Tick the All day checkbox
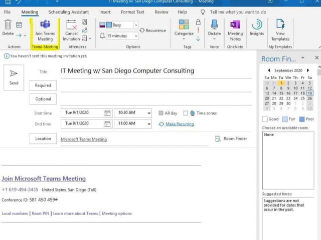The image size is (321, 240). pos(161,113)
